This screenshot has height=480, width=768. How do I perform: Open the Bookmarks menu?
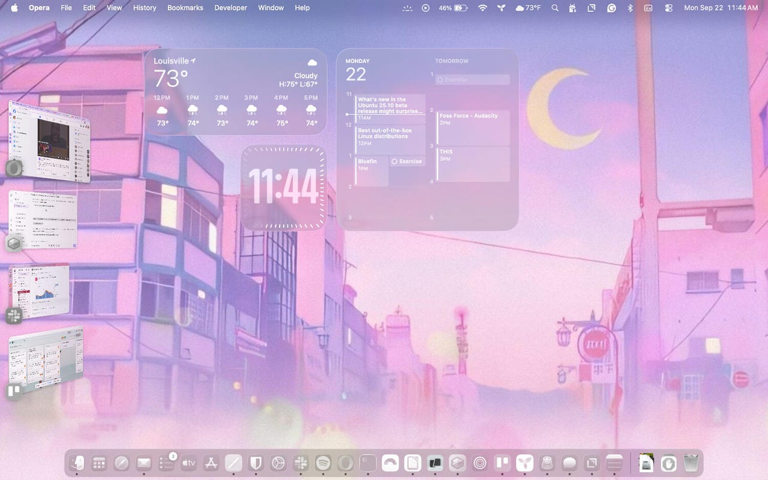coord(185,8)
